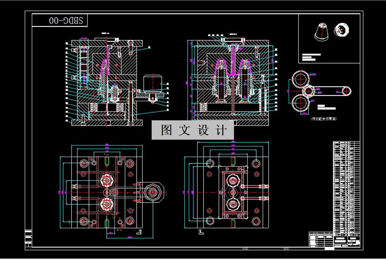Select the octagonal motor gear in the bottom-left plan view
Screen dimensions: 386x260
point(153,192)
